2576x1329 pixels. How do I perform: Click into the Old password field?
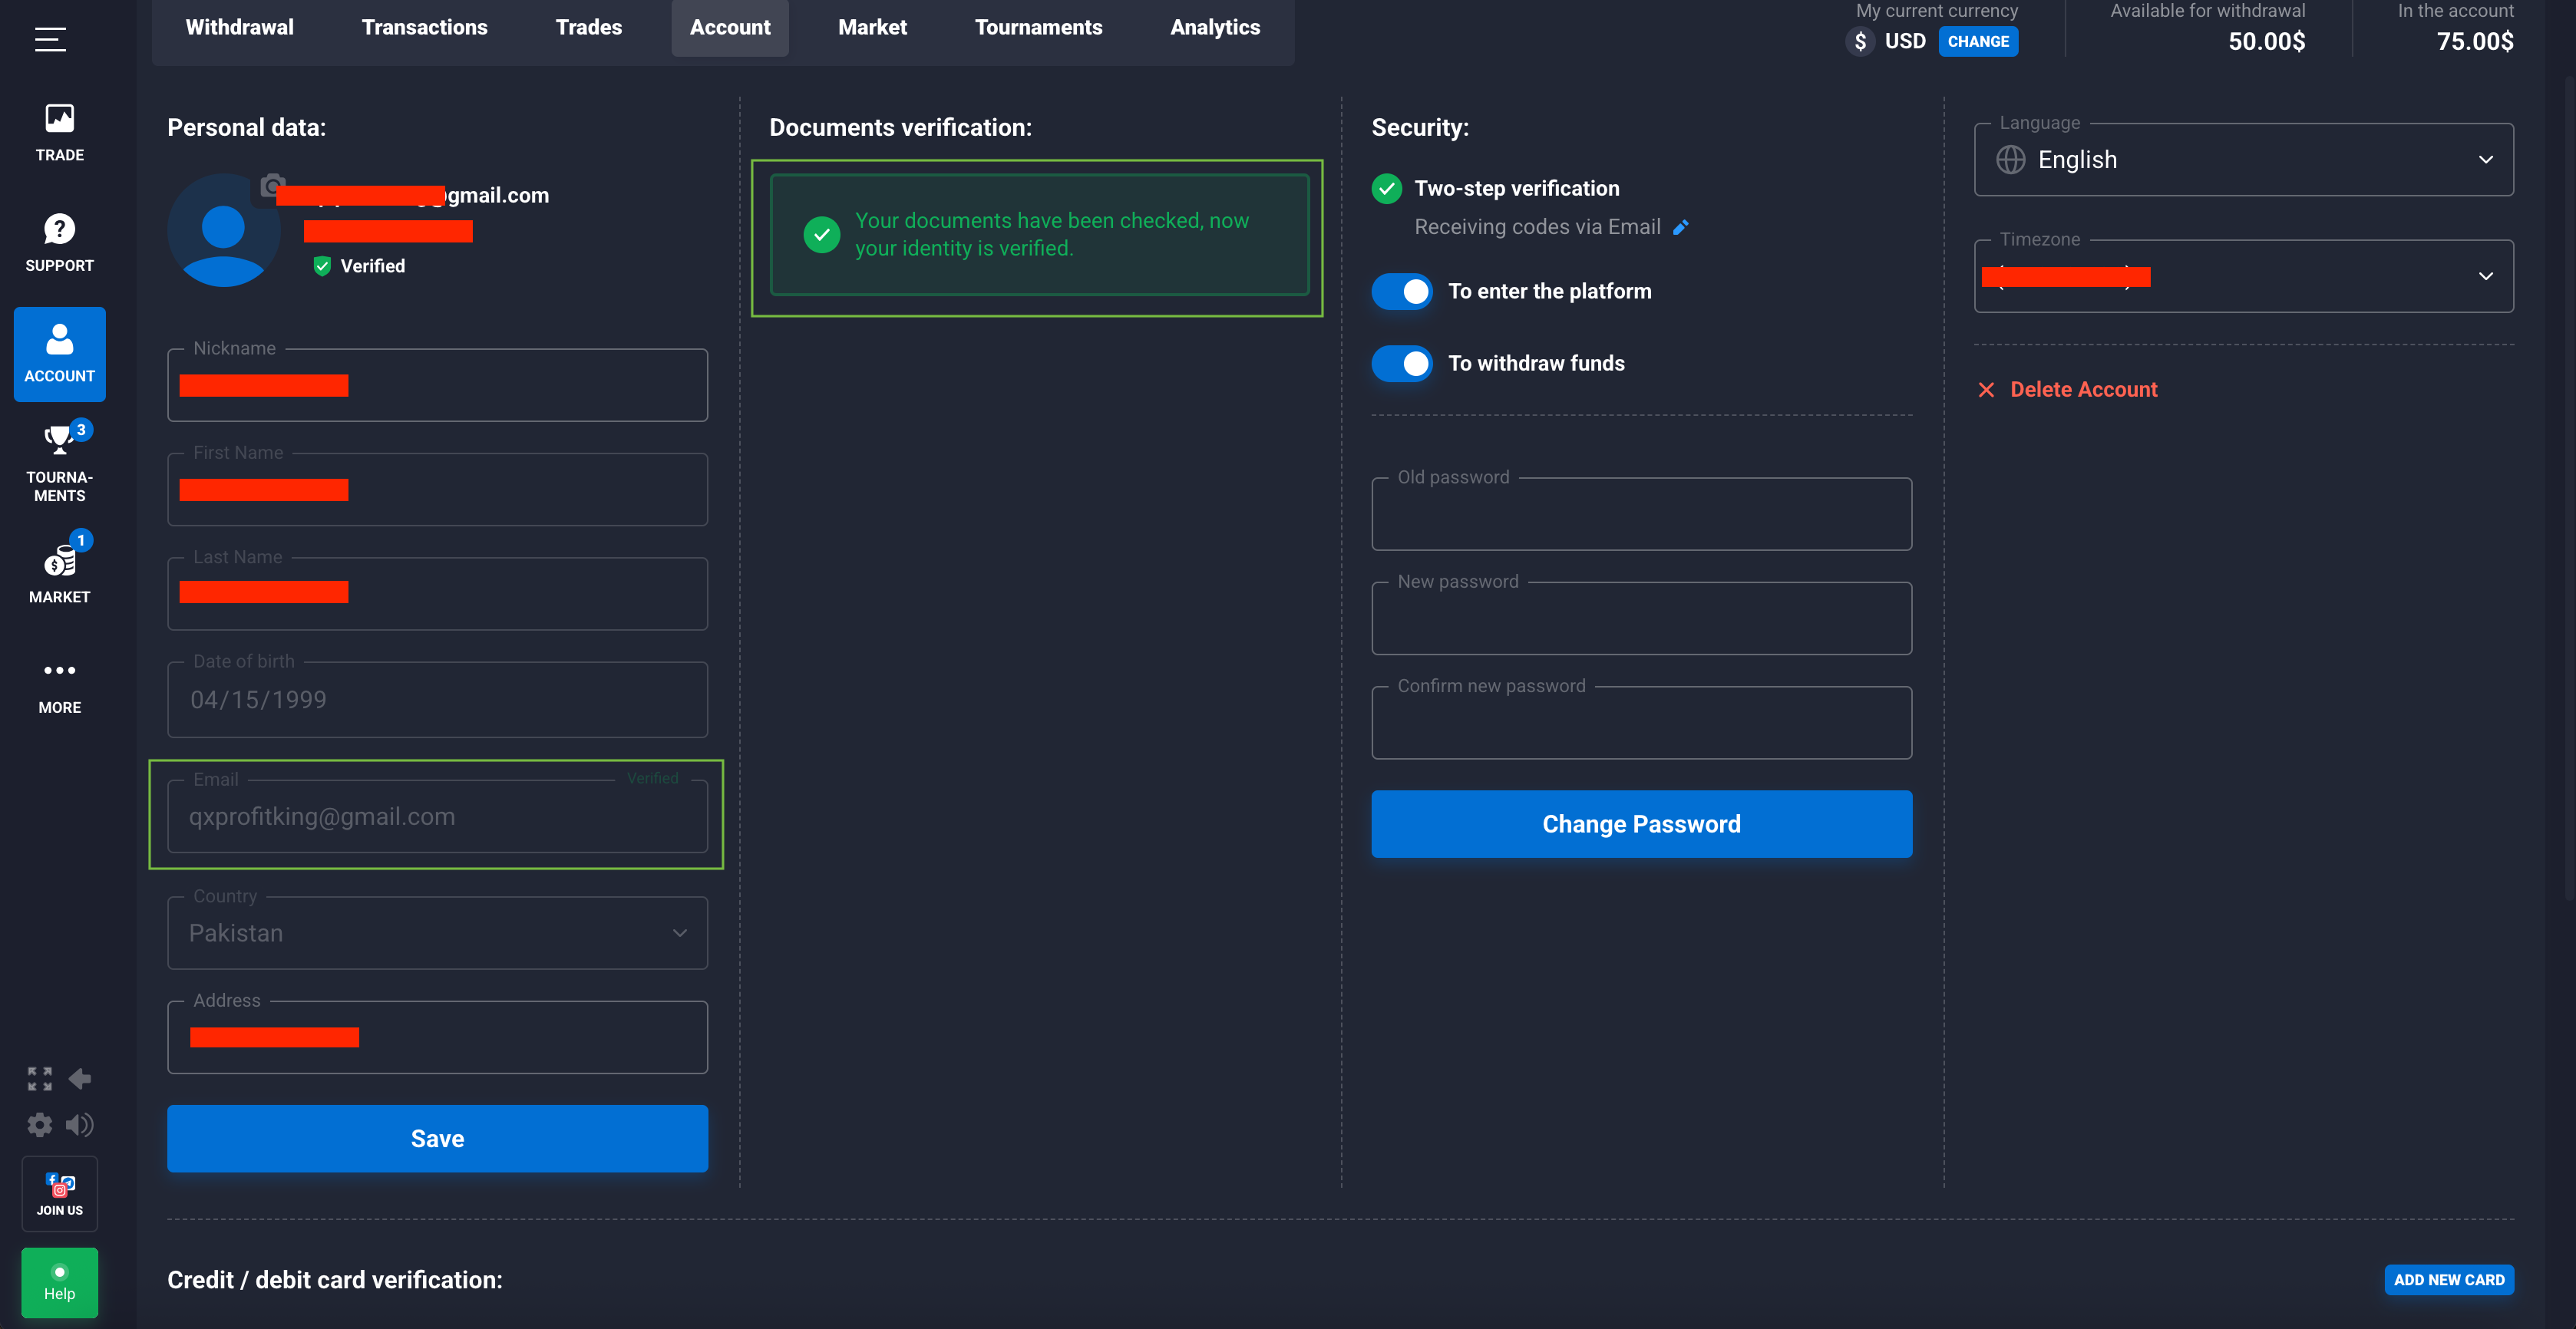tap(1641, 516)
